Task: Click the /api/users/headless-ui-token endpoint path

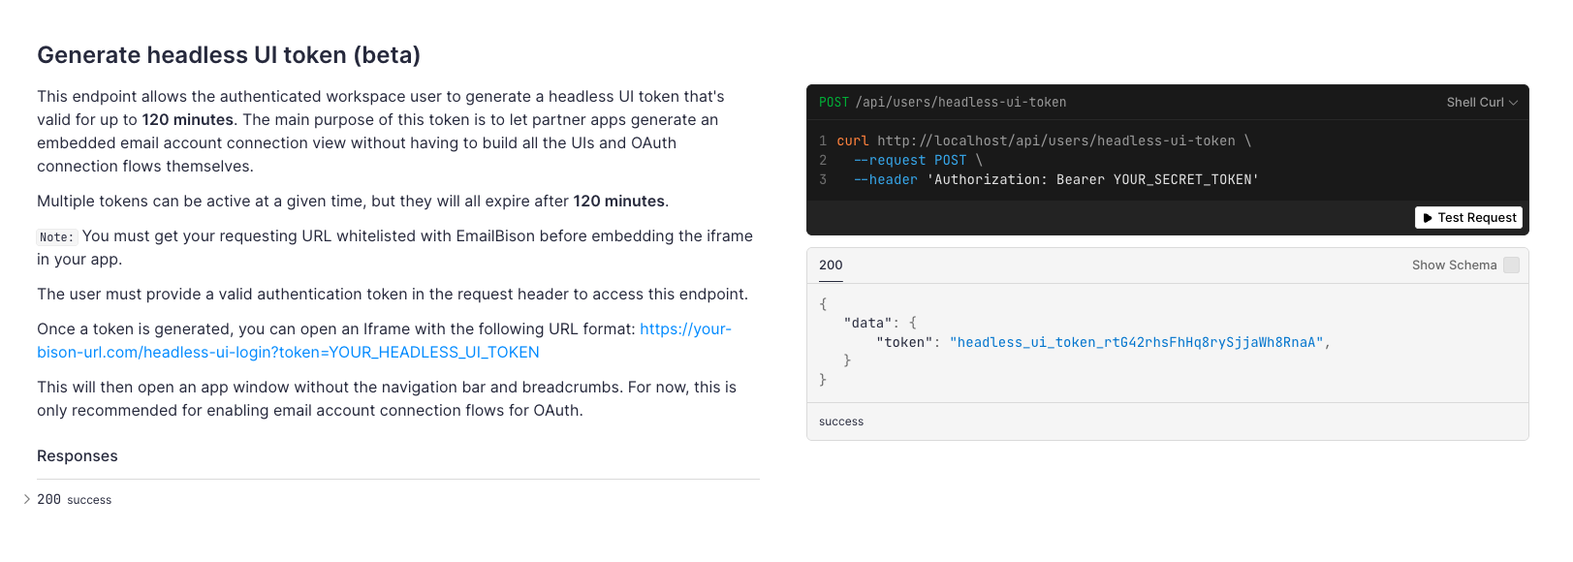Action: 960,102
